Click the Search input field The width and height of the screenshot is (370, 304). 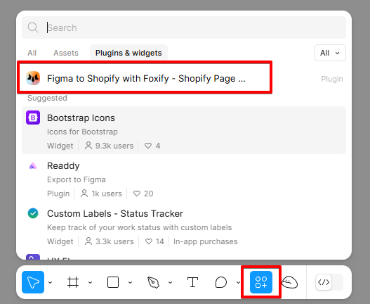click(x=184, y=27)
